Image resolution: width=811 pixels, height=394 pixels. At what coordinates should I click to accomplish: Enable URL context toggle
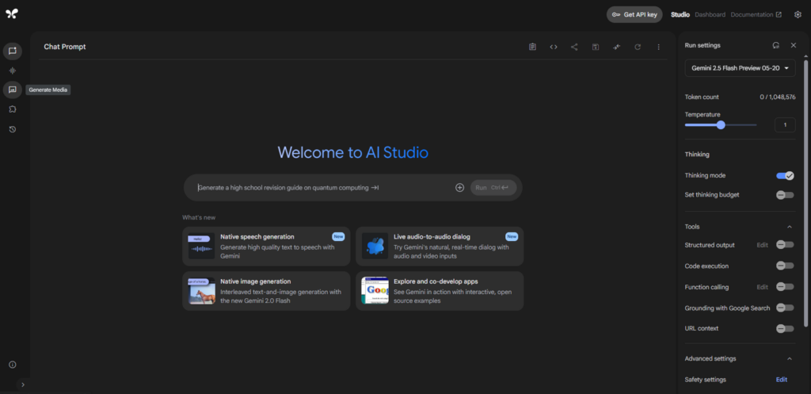click(x=785, y=328)
